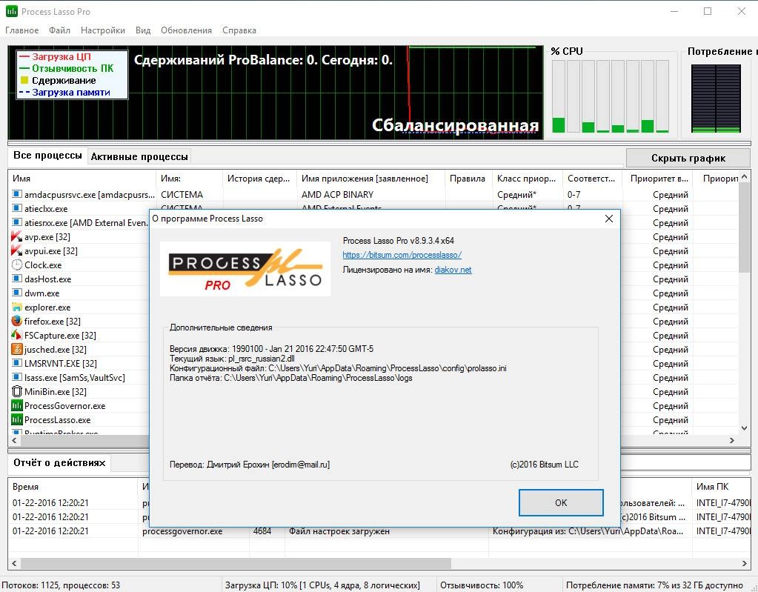Image resolution: width=758 pixels, height=592 pixels.
Task: Click the dasHost.exe process icon
Action: tap(17, 279)
